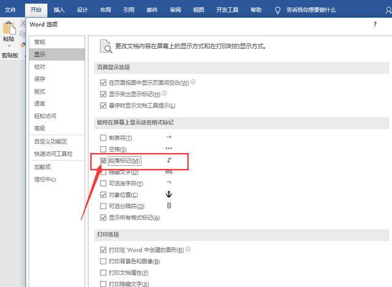Select 常规 in the options sidebar
This screenshot has height=287, width=392.
point(57,42)
